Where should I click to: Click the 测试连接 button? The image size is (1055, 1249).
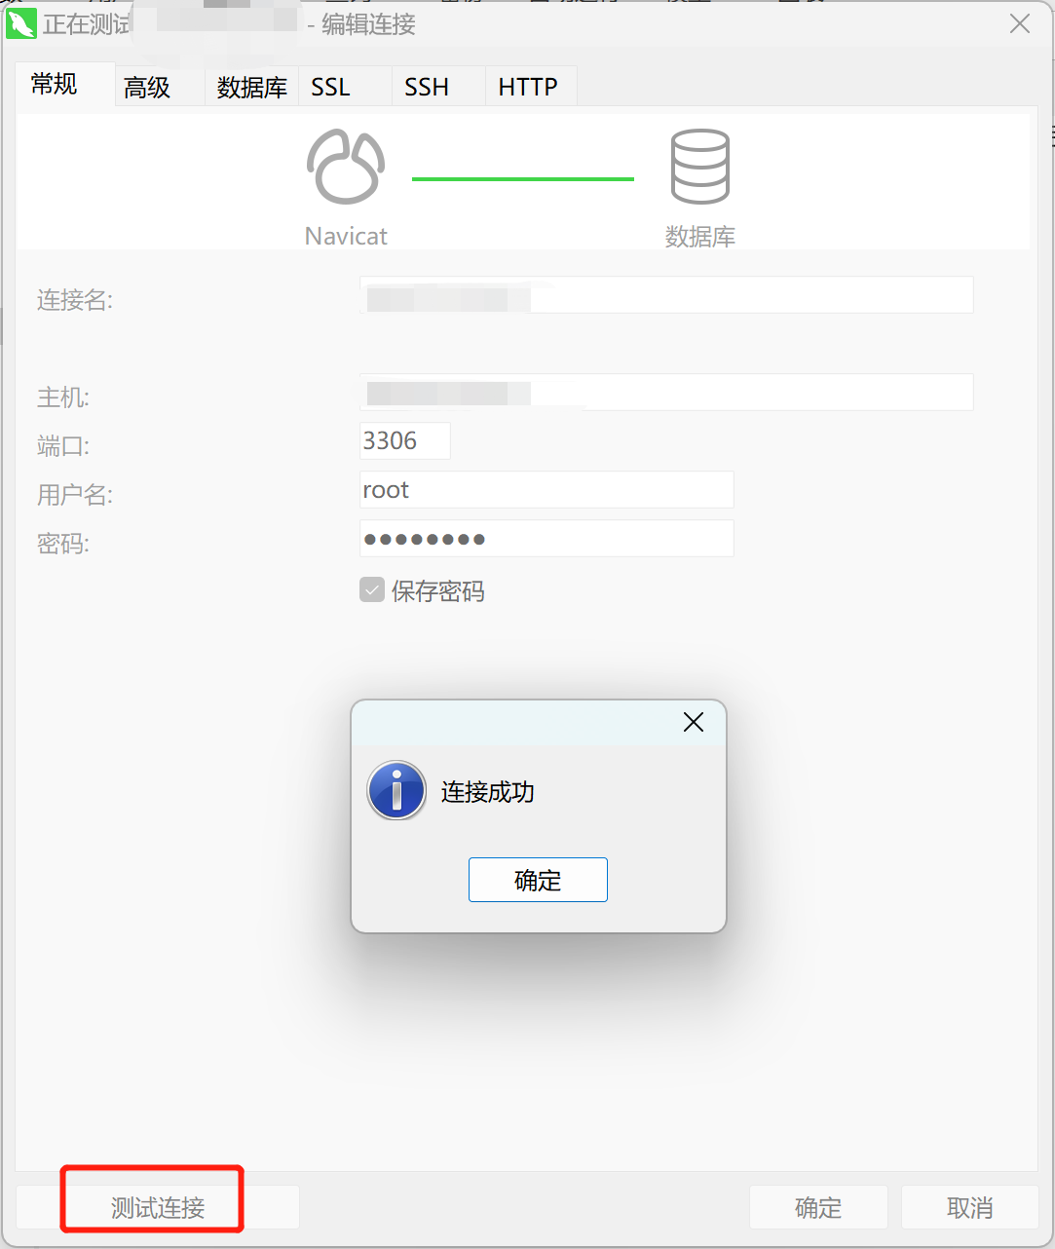click(158, 1208)
